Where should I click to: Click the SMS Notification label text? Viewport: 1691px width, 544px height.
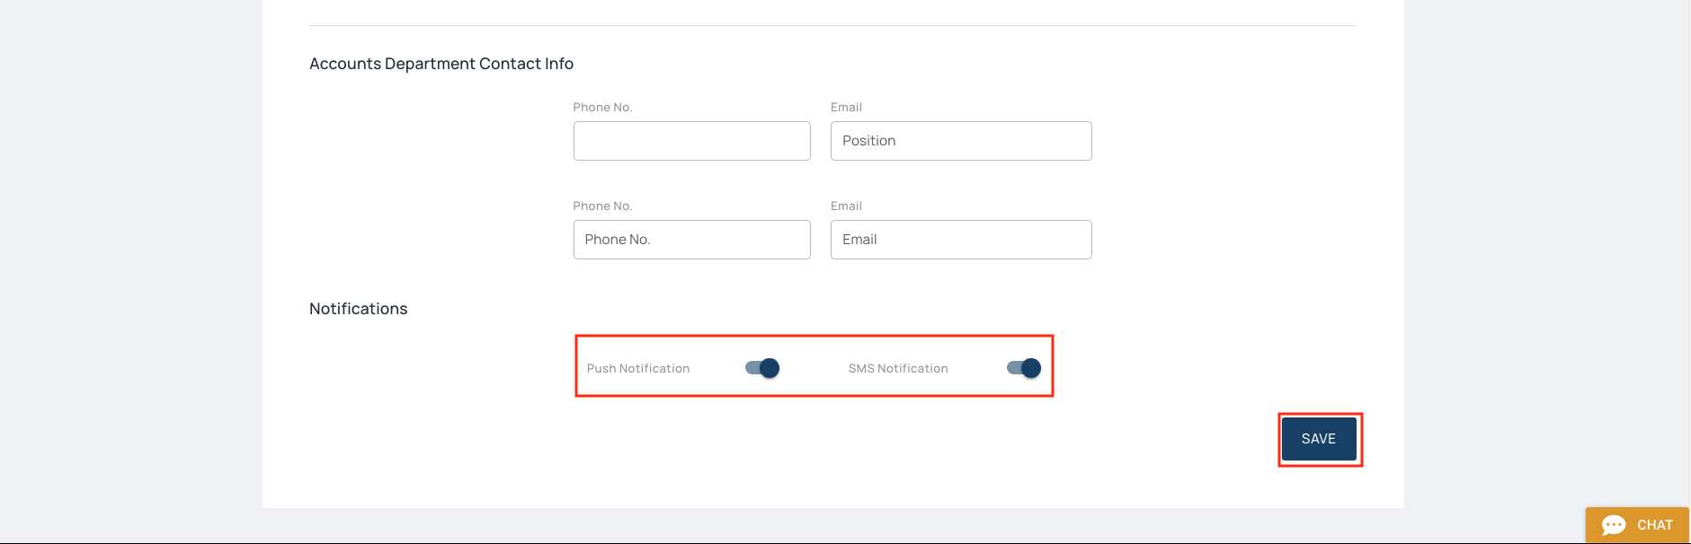(897, 369)
